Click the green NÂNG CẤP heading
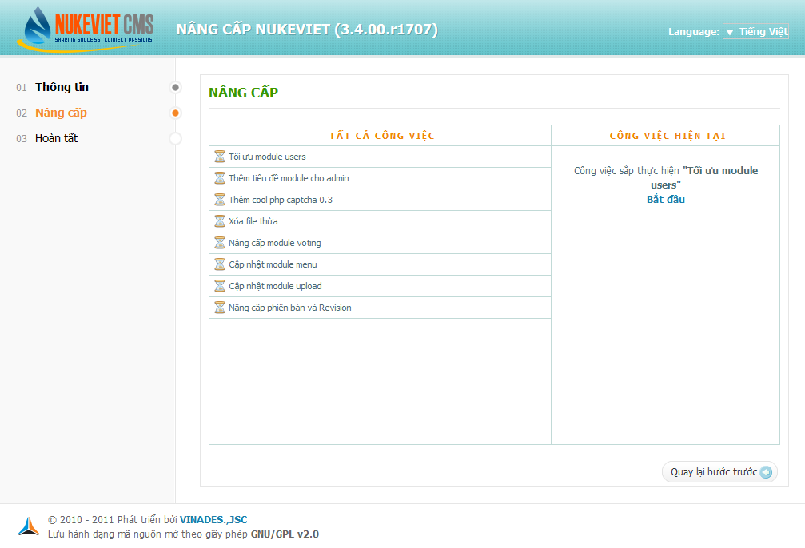This screenshot has height=548, width=805. [243, 93]
